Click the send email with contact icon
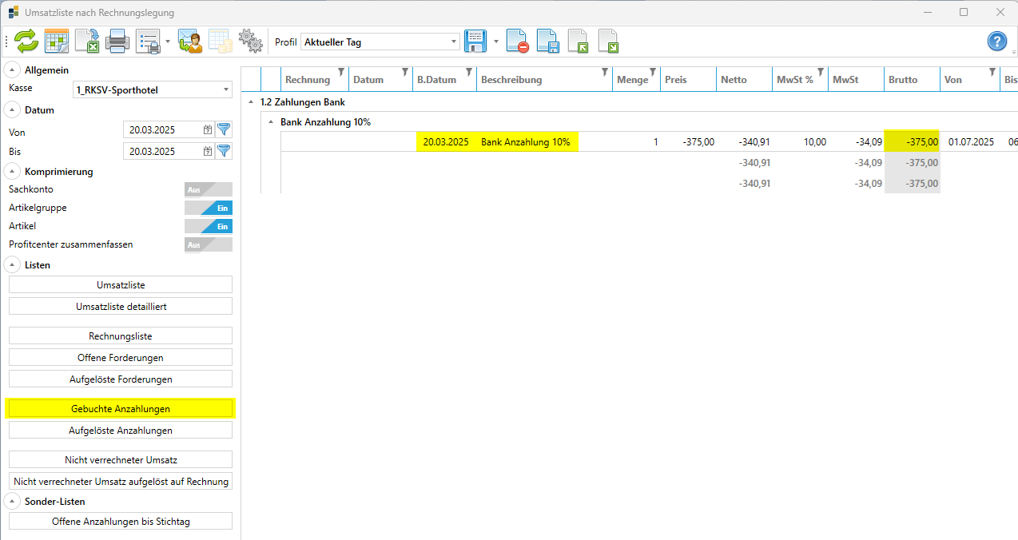This screenshot has width=1018, height=540. tap(190, 41)
